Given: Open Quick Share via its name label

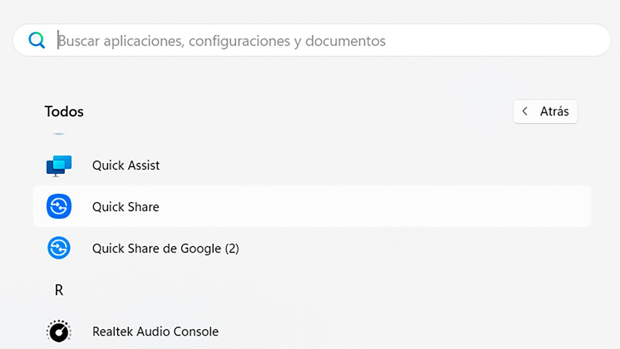Looking at the screenshot, I should pos(126,207).
